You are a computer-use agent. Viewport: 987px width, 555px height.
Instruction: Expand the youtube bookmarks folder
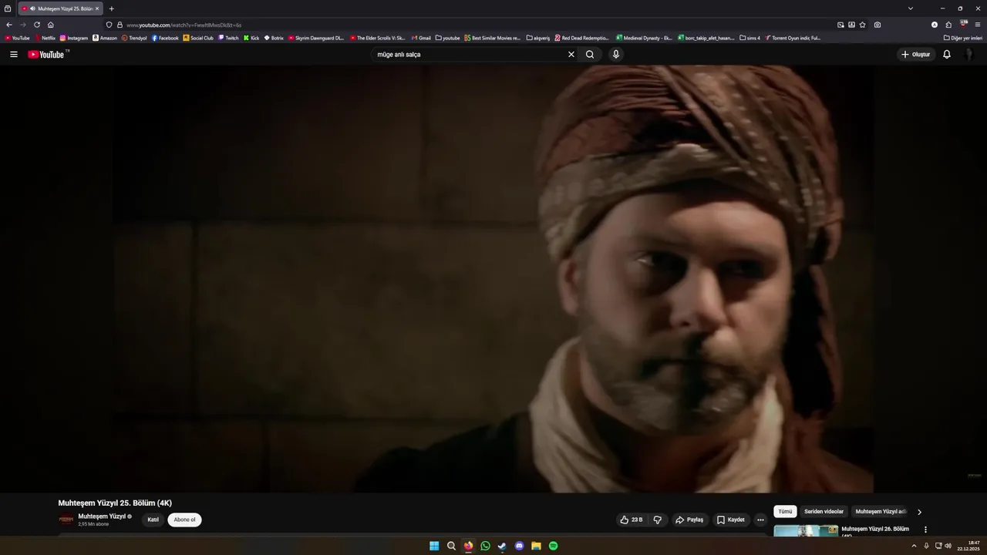point(448,38)
